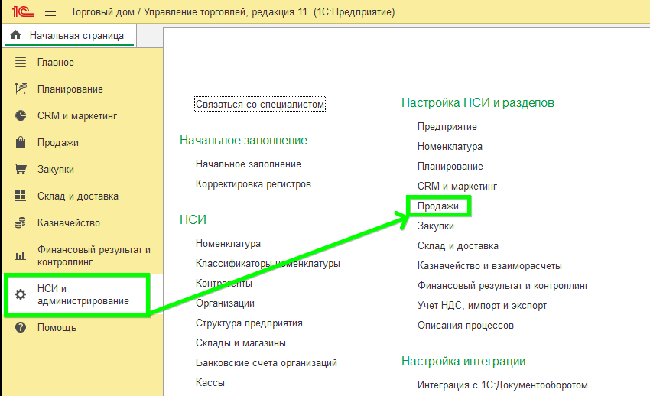Open Продажи under Настройка НСИ и разделов
The width and height of the screenshot is (650, 396).
point(438,206)
